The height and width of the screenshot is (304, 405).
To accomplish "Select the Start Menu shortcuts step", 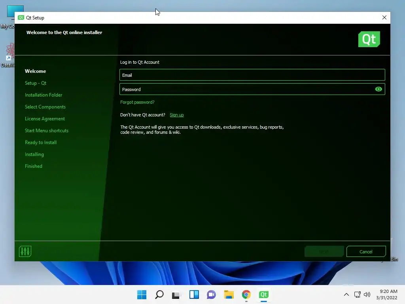I will [x=47, y=131].
